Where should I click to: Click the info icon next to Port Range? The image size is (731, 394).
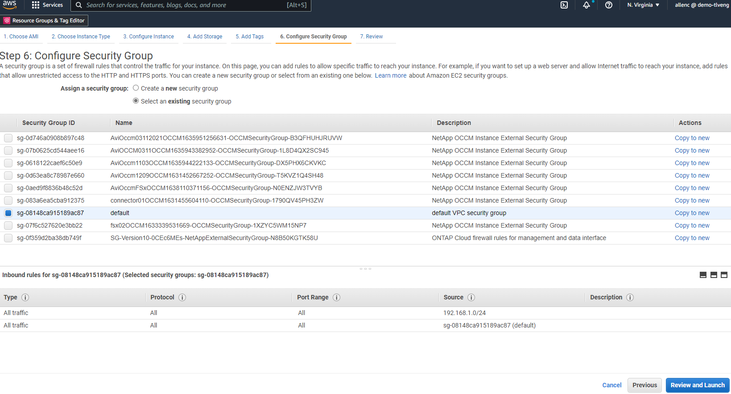(336, 298)
